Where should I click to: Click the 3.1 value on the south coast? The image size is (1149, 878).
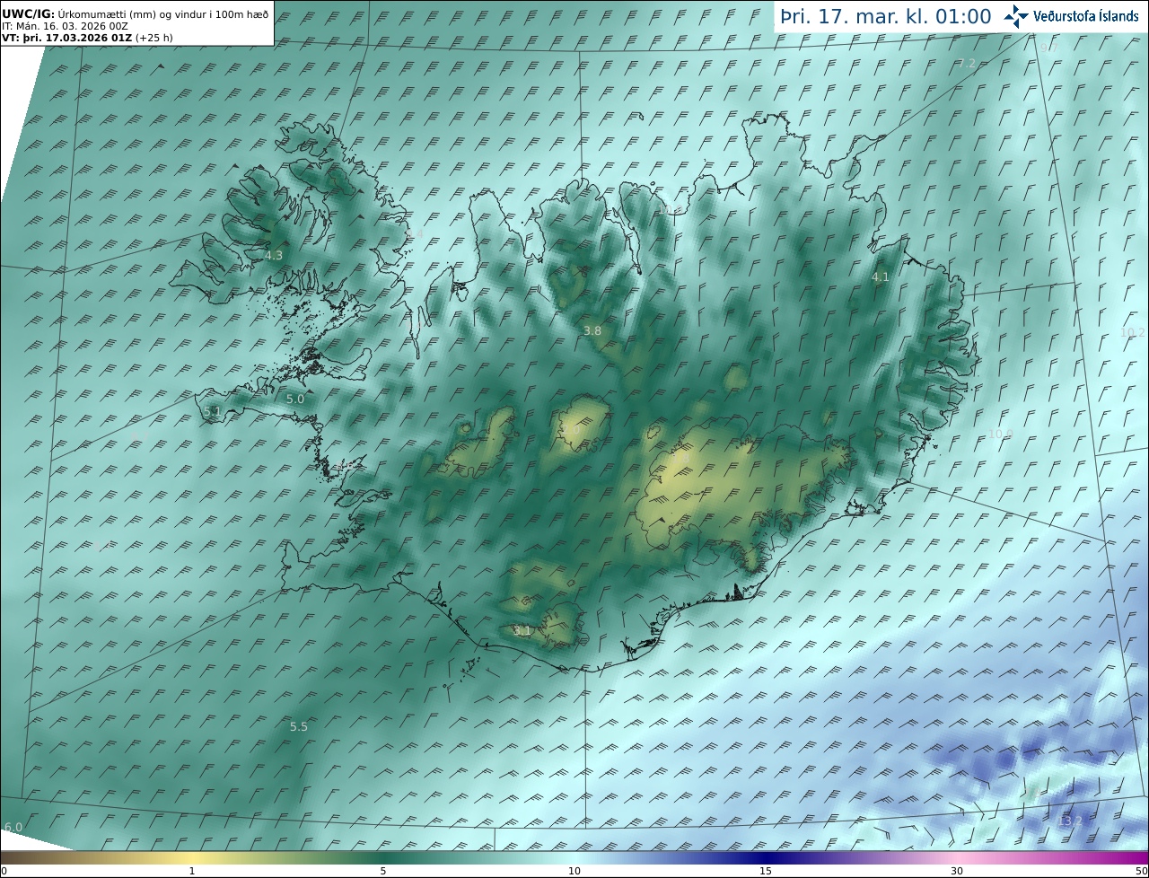(x=522, y=631)
